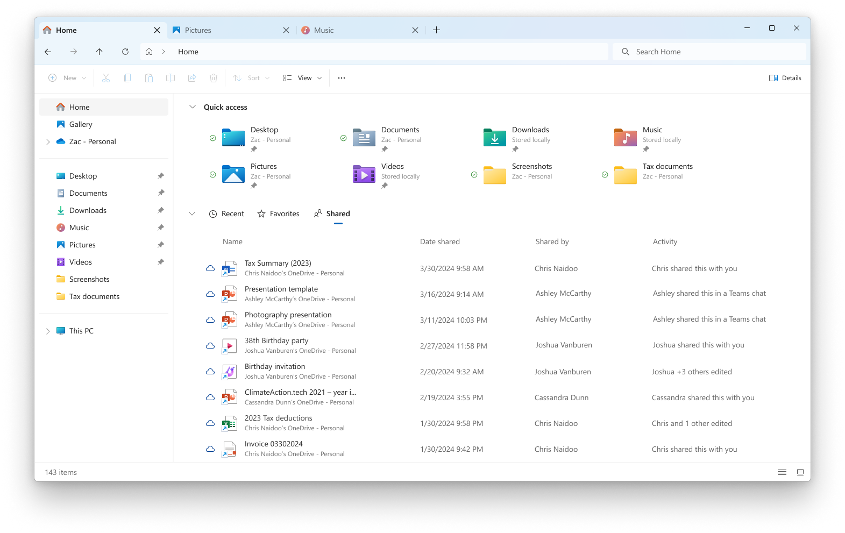The width and height of the screenshot is (845, 533).
Task: Open the See more ellipsis menu
Action: coord(342,78)
